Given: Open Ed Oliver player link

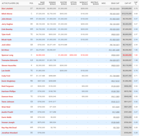Looking at the screenshot, I should click(5, 50).
